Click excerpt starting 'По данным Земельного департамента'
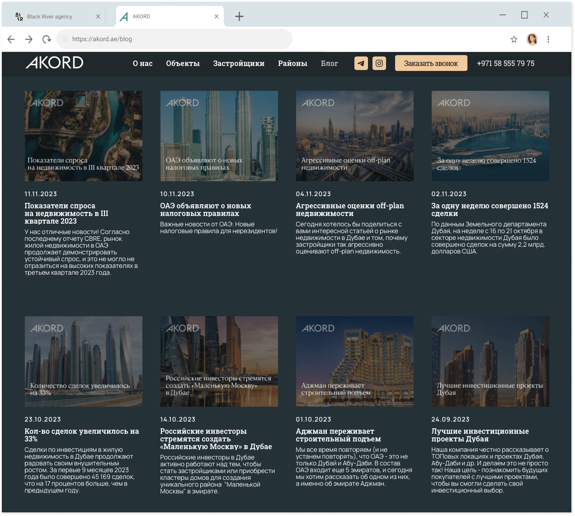The image size is (575, 516). [x=489, y=238]
